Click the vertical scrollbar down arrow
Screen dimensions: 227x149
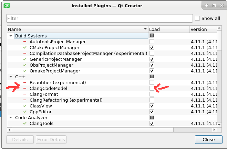coord(219,125)
